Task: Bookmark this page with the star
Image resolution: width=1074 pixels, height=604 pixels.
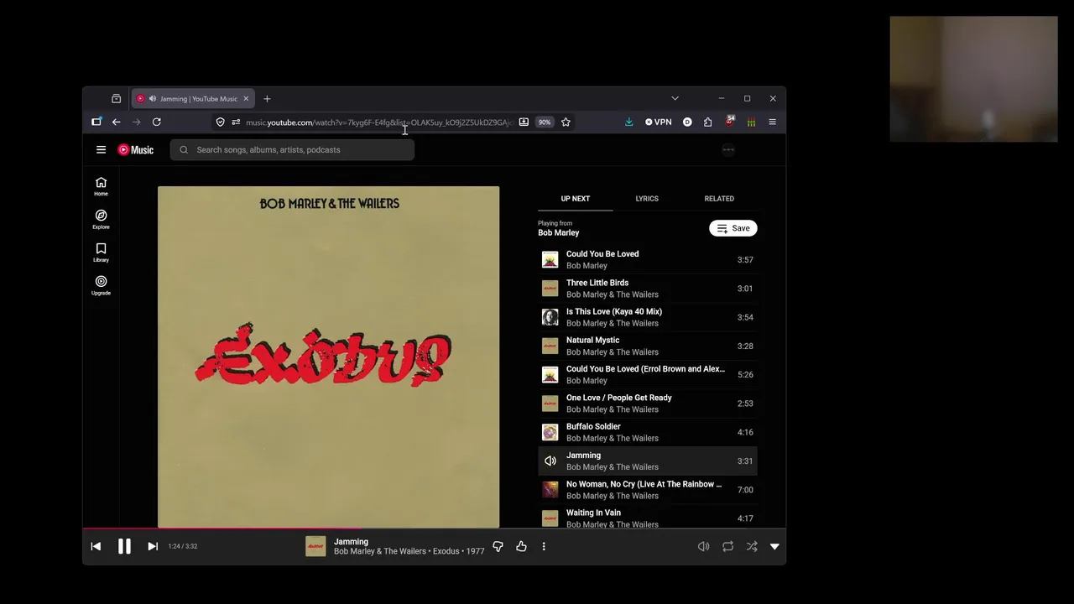Action: (x=566, y=122)
